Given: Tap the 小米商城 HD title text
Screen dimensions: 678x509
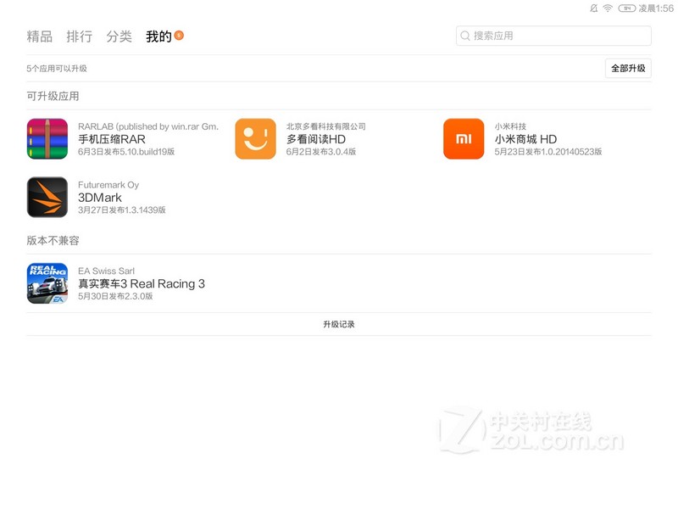Looking at the screenshot, I should tap(525, 139).
